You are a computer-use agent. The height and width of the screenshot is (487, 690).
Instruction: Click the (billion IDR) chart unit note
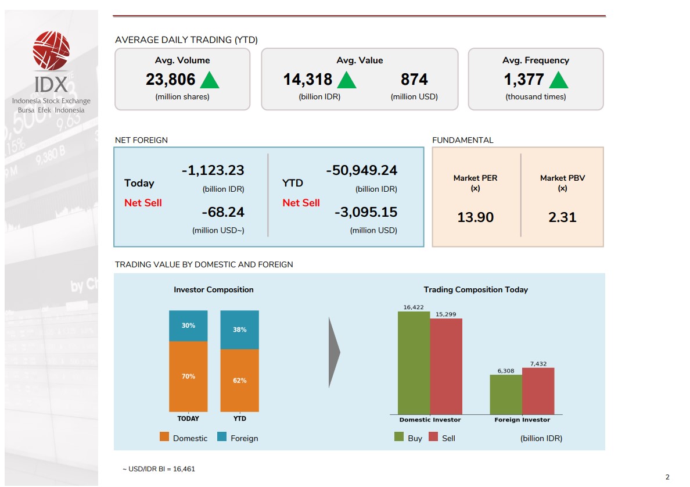541,439
